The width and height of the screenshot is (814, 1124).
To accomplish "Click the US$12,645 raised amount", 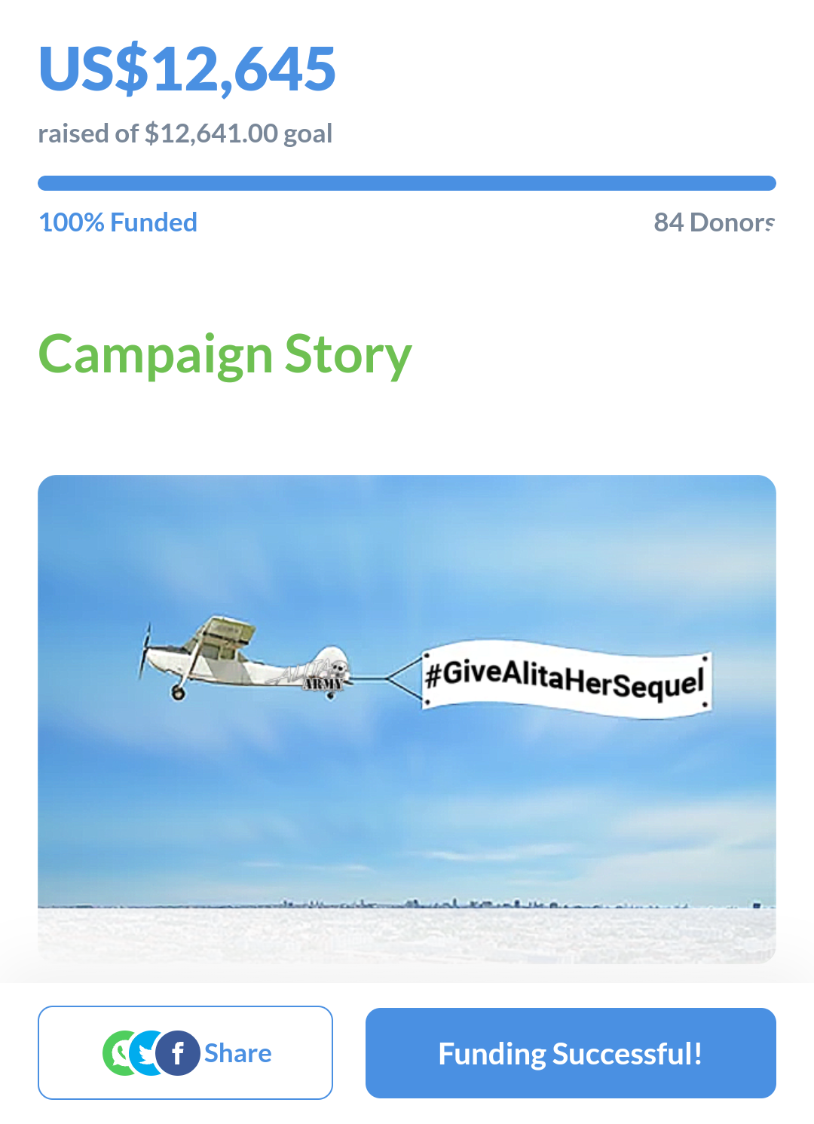I will tap(187, 69).
